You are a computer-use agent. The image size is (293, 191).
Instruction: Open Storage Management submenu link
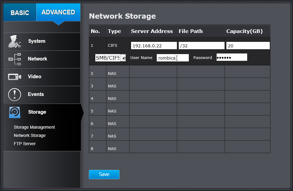pos(34,127)
